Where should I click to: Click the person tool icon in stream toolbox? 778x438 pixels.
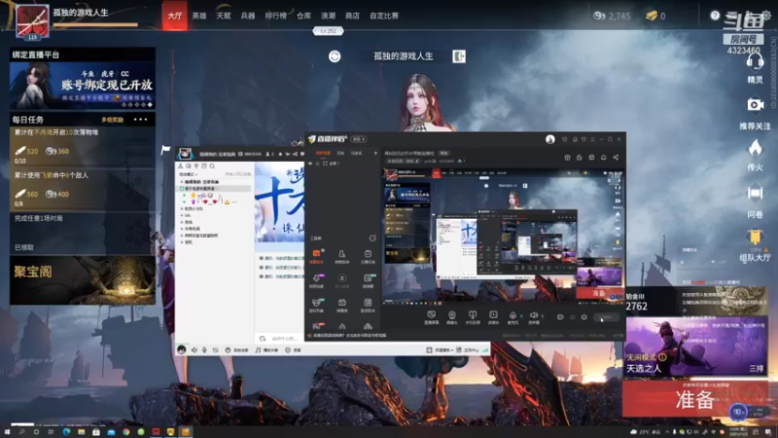point(342,254)
